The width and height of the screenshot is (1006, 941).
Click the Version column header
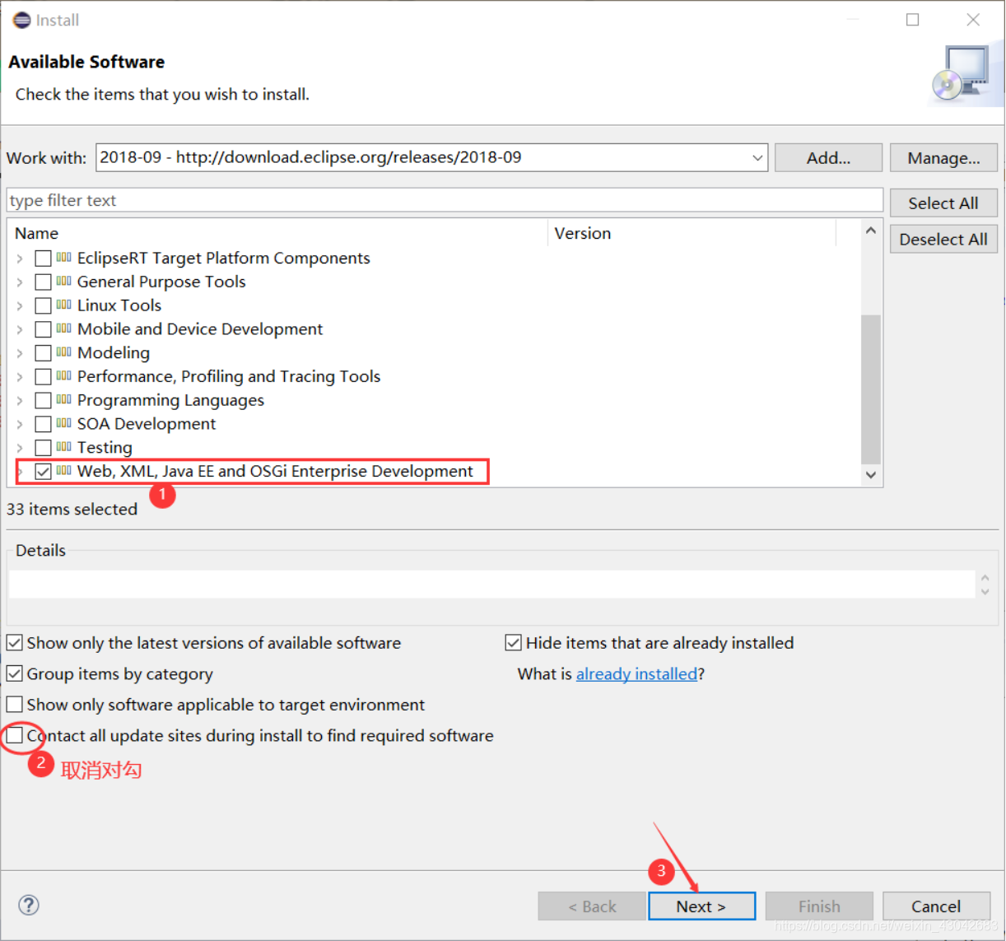pyautogui.click(x=692, y=233)
